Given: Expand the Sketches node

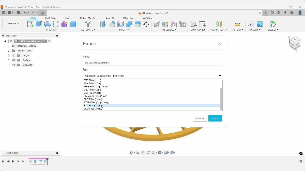Looking at the screenshot, I should (9, 65).
